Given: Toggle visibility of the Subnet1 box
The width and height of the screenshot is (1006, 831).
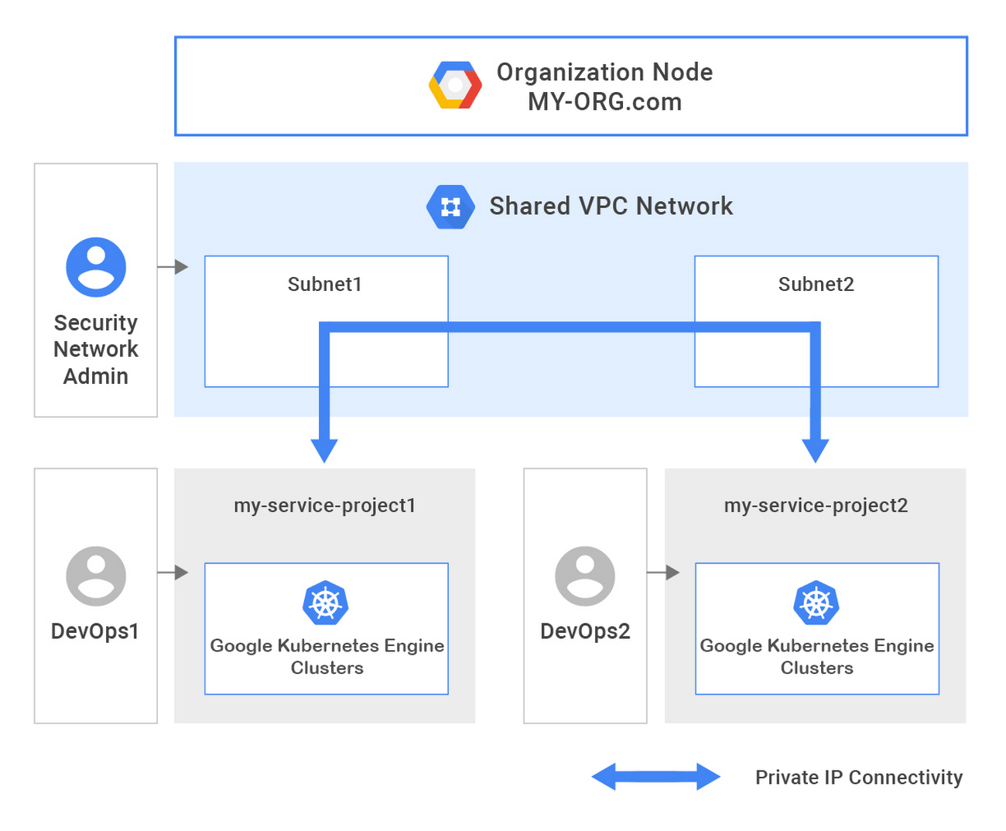Looking at the screenshot, I should coord(325,320).
